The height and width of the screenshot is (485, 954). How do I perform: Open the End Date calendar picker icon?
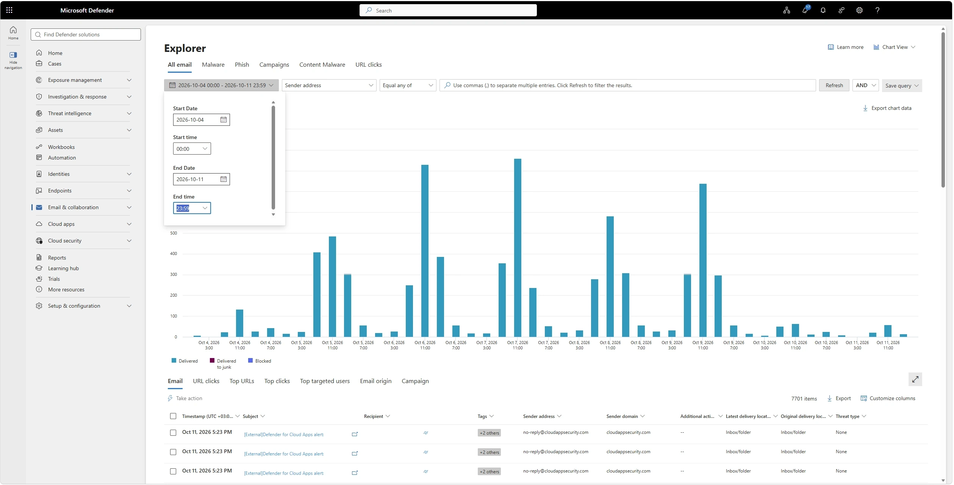(224, 179)
